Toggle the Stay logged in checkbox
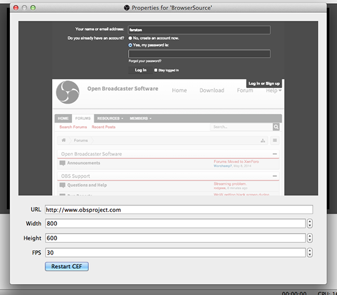This screenshot has width=337, height=295. click(x=156, y=70)
